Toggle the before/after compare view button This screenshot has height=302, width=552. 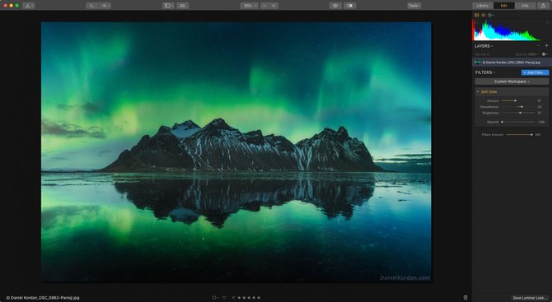(350, 6)
